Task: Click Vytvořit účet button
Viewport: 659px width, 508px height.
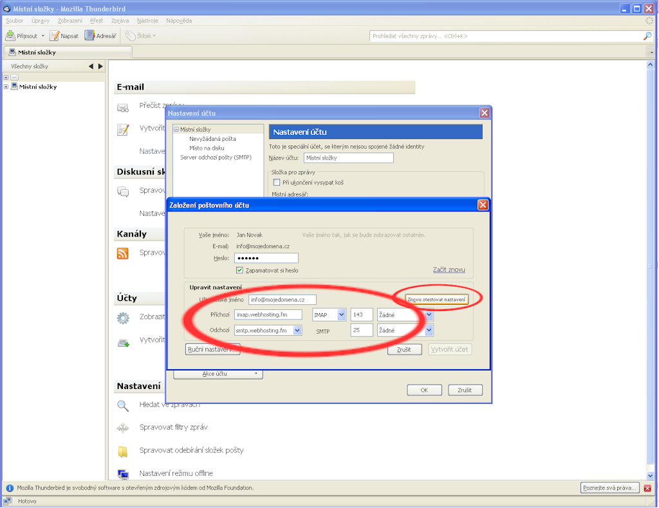Action: click(x=450, y=349)
